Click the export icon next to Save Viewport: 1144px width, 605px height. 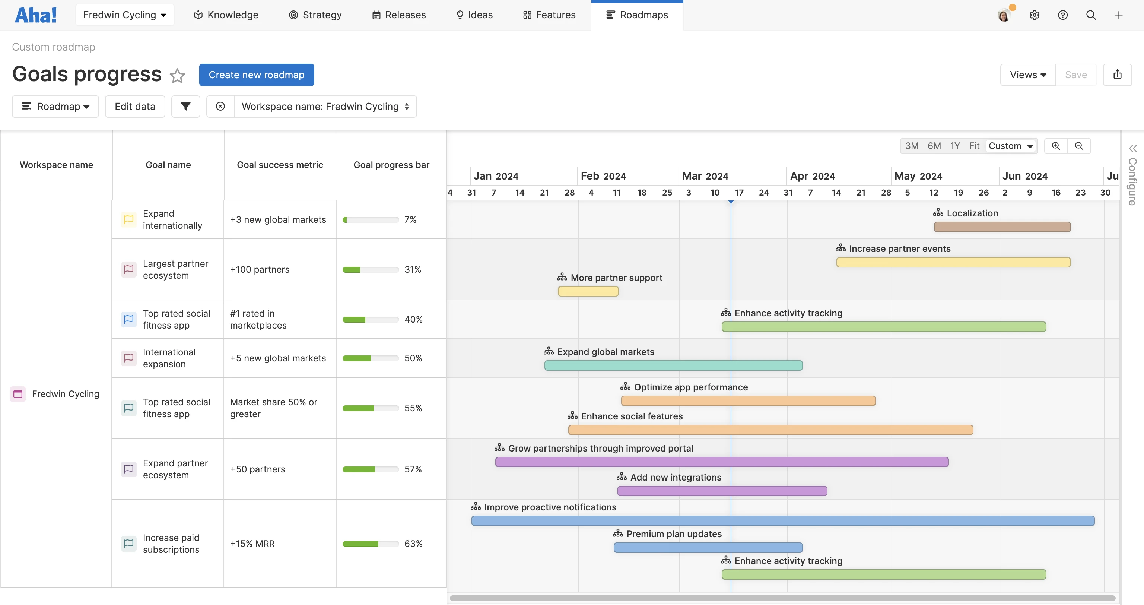tap(1118, 75)
